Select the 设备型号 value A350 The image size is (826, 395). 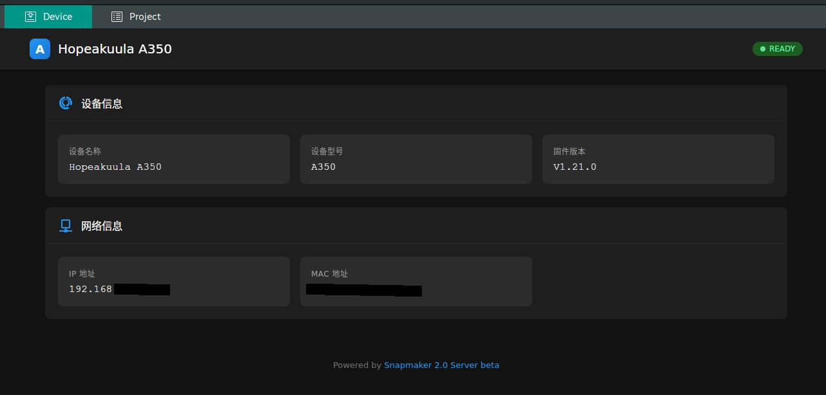323,167
